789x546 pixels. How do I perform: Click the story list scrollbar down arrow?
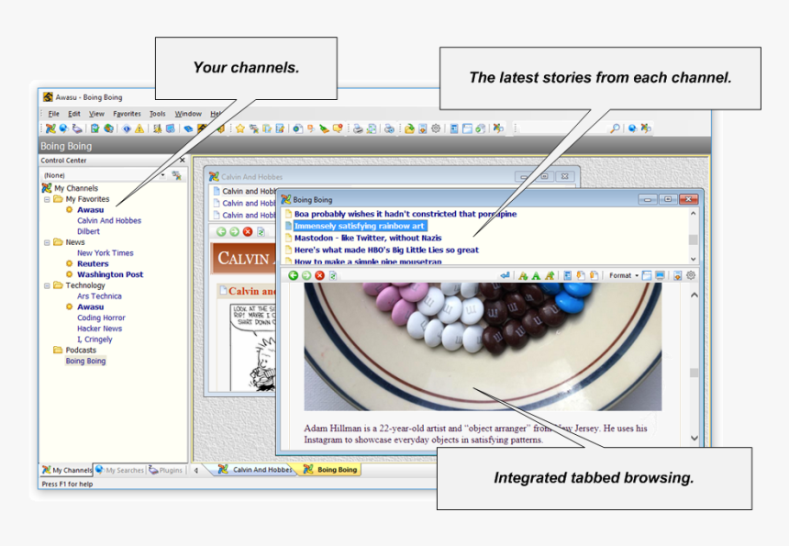coord(693,259)
